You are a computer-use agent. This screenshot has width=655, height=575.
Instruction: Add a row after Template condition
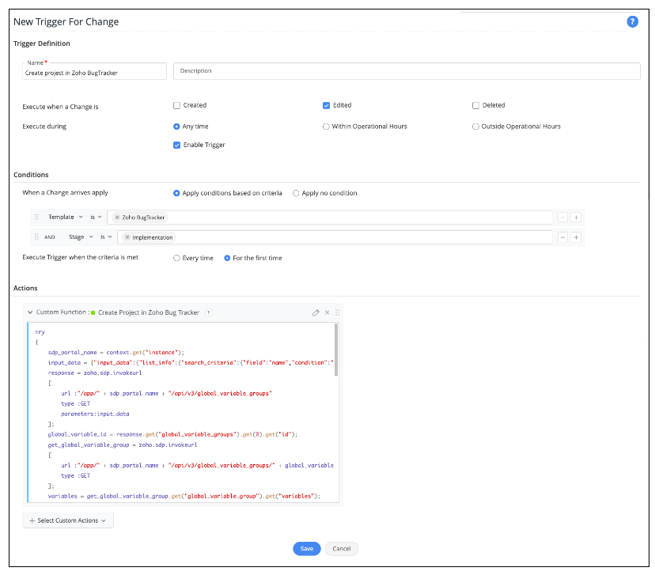[576, 218]
